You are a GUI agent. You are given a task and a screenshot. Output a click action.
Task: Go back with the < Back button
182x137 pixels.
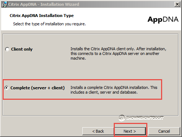pyautogui.click(x=98, y=131)
